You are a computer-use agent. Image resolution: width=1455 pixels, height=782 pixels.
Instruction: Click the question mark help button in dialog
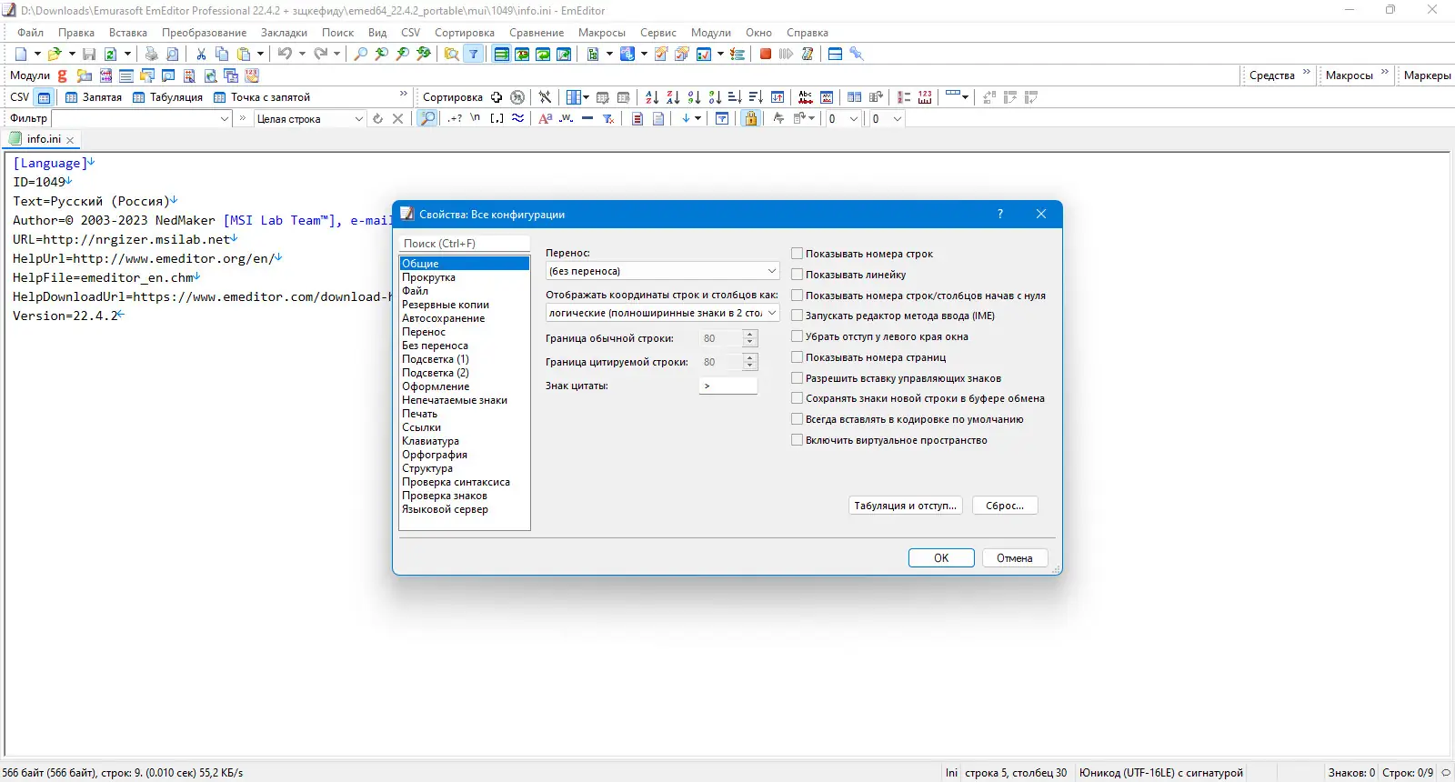click(x=1000, y=214)
